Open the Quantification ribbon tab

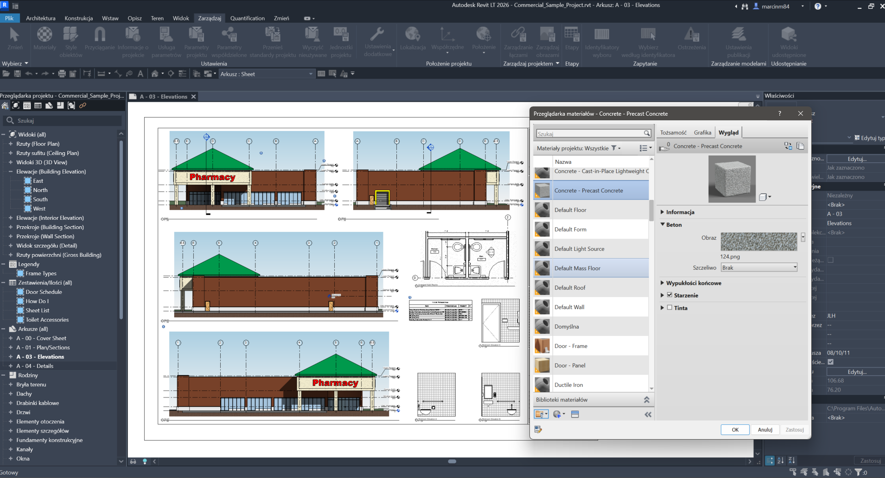point(248,18)
